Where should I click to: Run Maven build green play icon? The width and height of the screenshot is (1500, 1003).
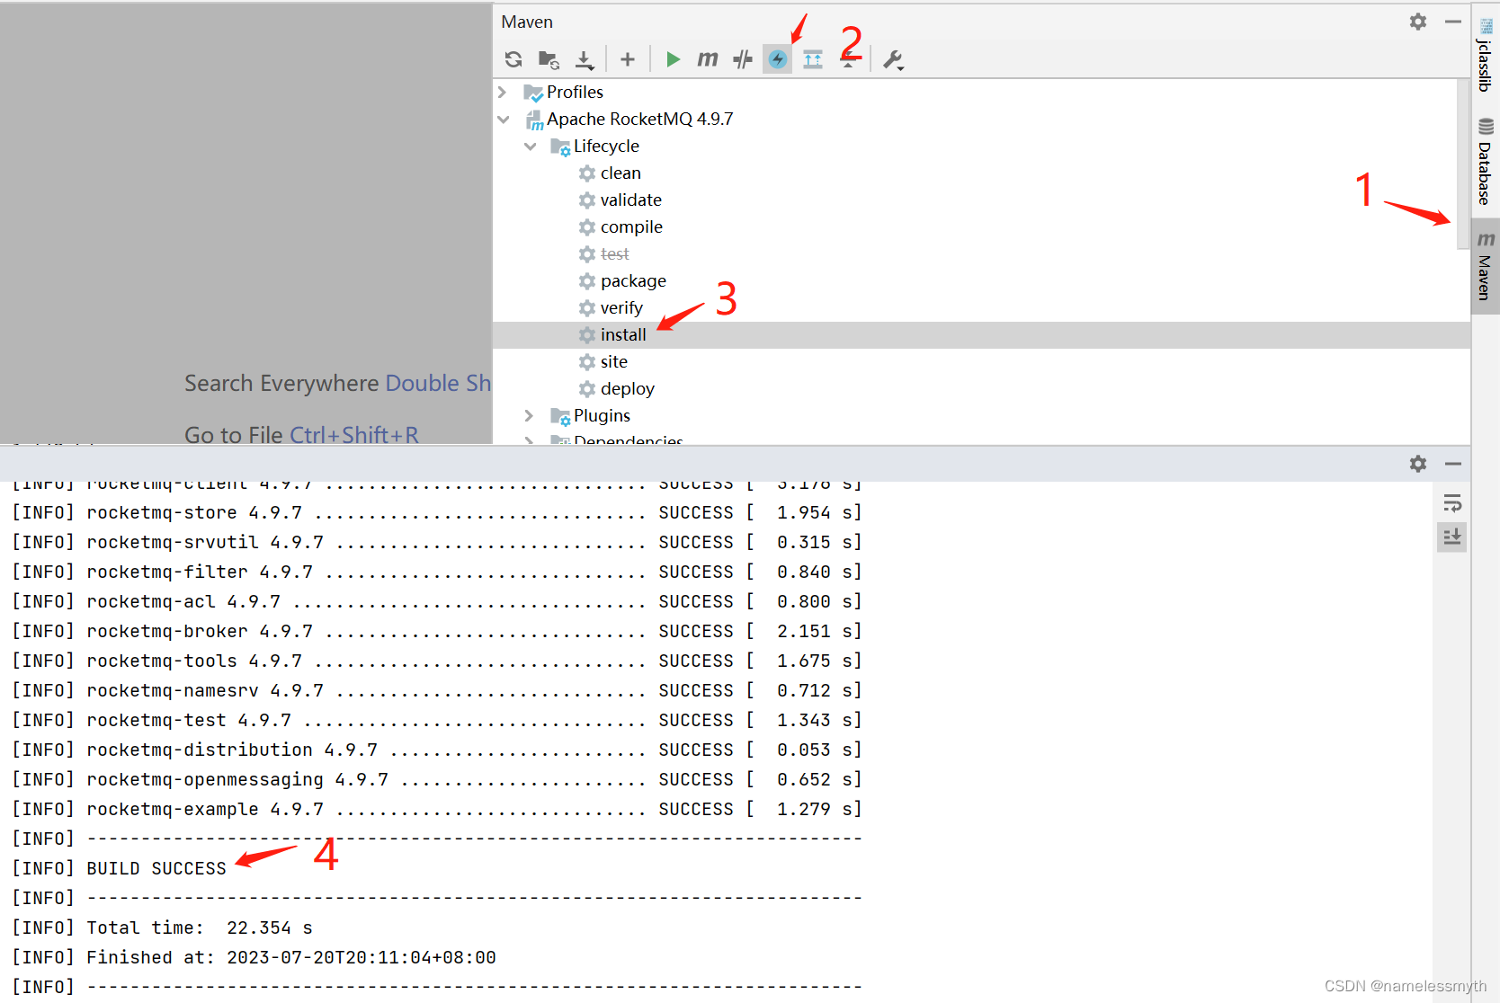[673, 59]
